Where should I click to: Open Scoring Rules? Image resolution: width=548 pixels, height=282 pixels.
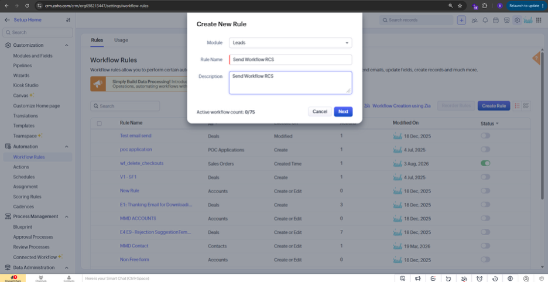pyautogui.click(x=28, y=197)
